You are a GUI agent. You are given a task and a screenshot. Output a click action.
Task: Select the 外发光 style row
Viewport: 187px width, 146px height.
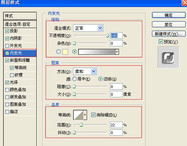[x=20, y=46]
